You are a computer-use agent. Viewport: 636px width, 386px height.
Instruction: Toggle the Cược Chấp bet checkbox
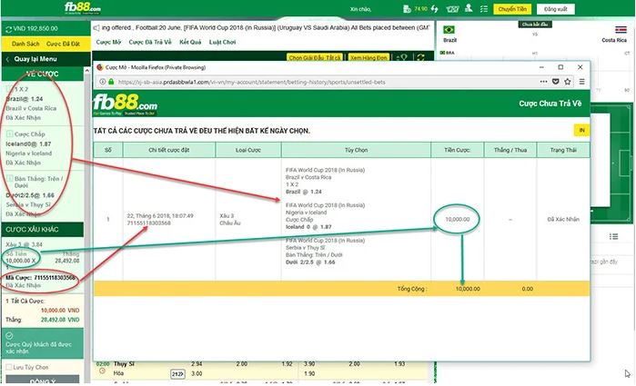click(9, 134)
